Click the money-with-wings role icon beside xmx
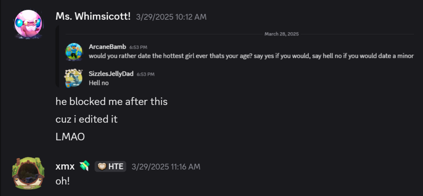This screenshot has height=196, width=423. 84,166
